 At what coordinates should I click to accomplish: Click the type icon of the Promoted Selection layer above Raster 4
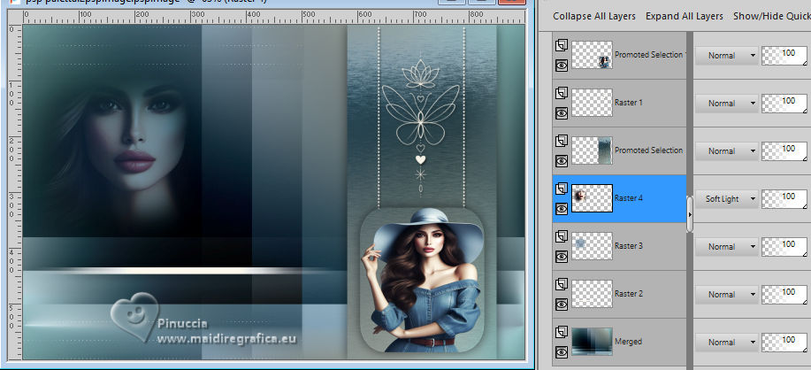tap(562, 141)
